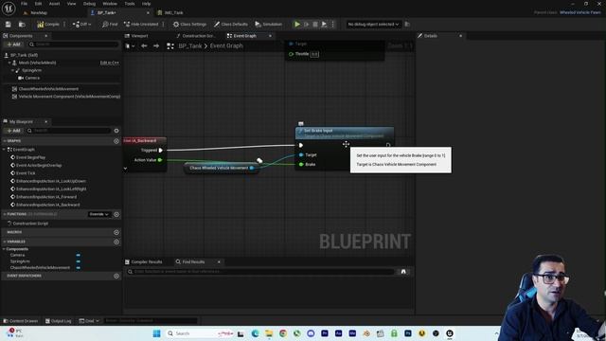Click the icon beside the debug object dropdown
Image resolution: width=606 pixels, height=341 pixels.
[407, 24]
